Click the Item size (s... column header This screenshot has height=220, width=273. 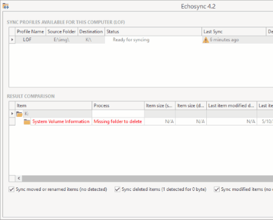tap(160, 105)
